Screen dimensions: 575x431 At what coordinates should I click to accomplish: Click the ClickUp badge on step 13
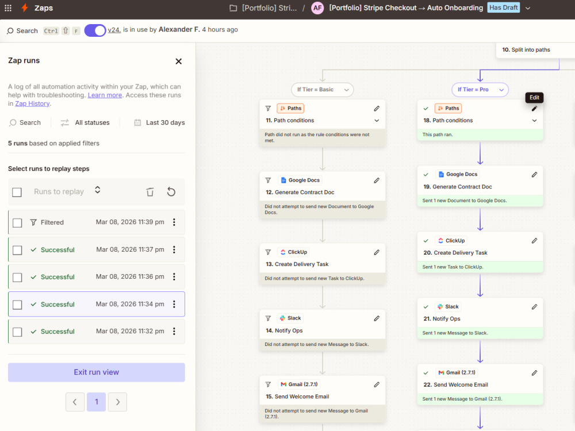pyautogui.click(x=293, y=252)
